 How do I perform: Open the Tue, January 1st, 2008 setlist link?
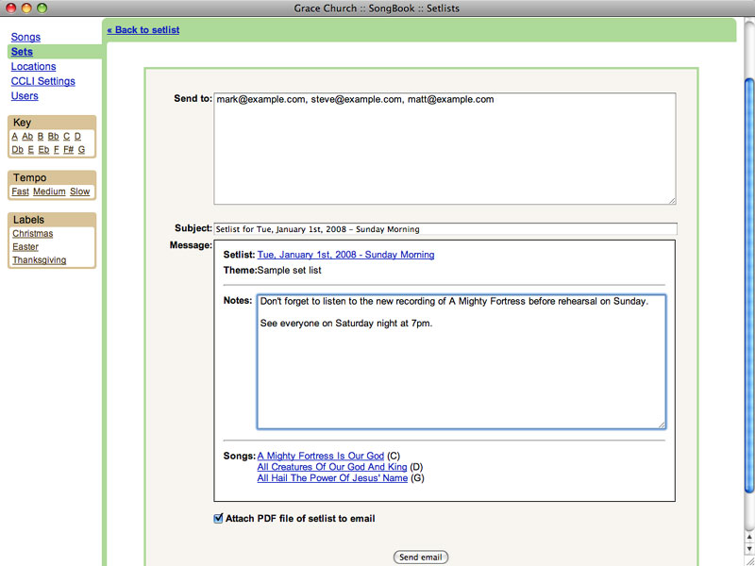[345, 255]
